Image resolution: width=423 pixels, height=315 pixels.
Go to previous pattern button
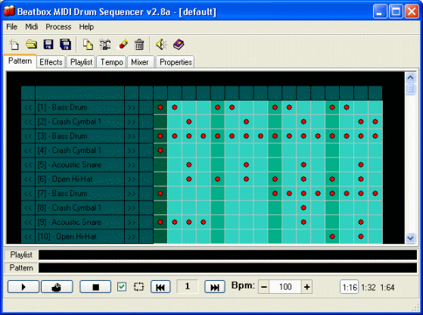click(x=160, y=287)
